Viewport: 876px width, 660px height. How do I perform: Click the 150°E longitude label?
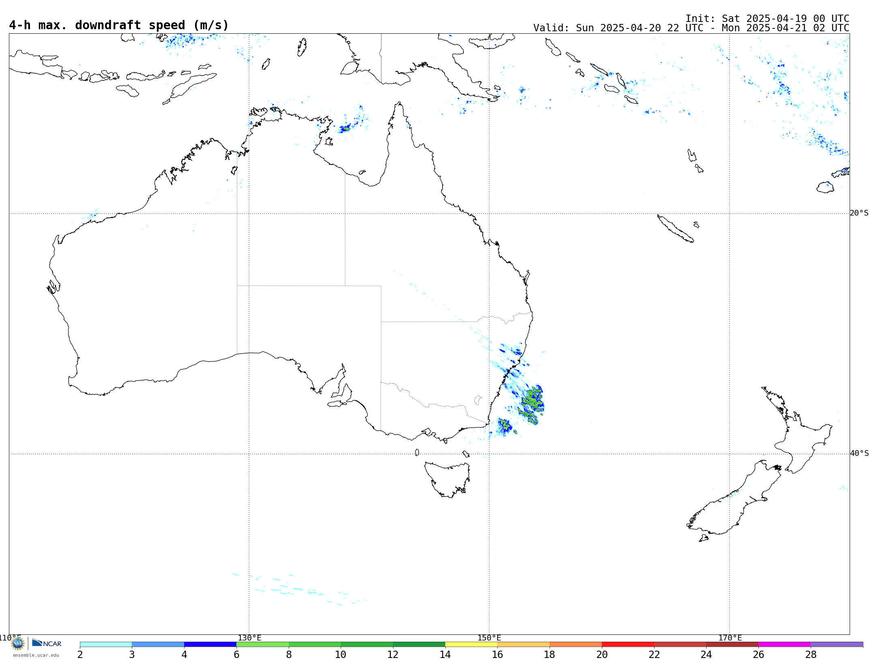coord(489,638)
